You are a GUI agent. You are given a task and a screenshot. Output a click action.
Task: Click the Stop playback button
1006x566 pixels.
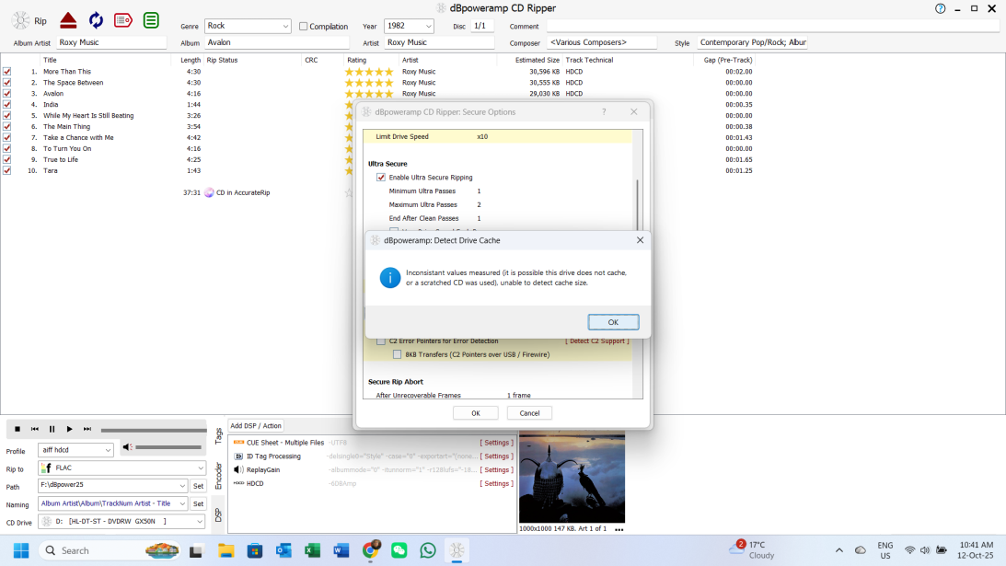[17, 429]
